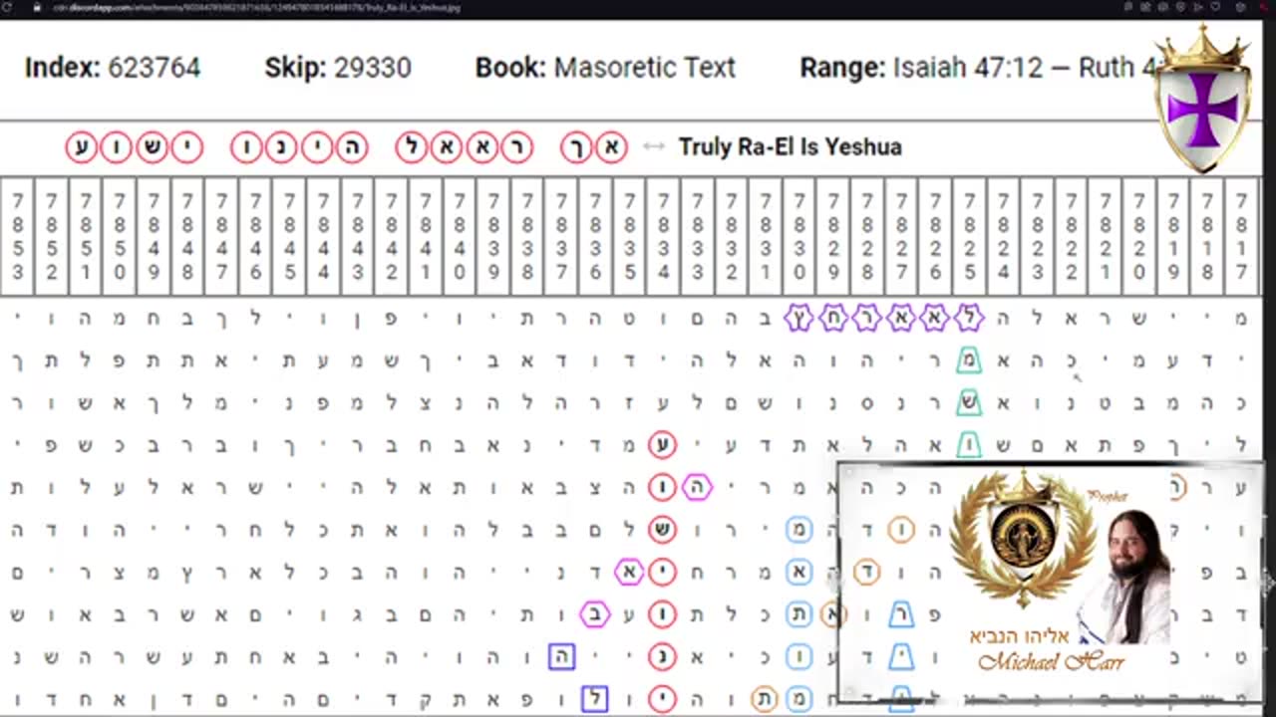Click the crowned purple cross shield logo

pos(1202,97)
